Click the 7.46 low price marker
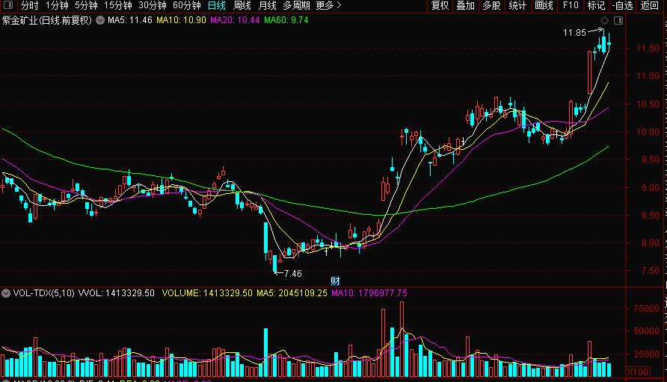Image resolution: width=667 pixels, height=382 pixels. coord(292,274)
